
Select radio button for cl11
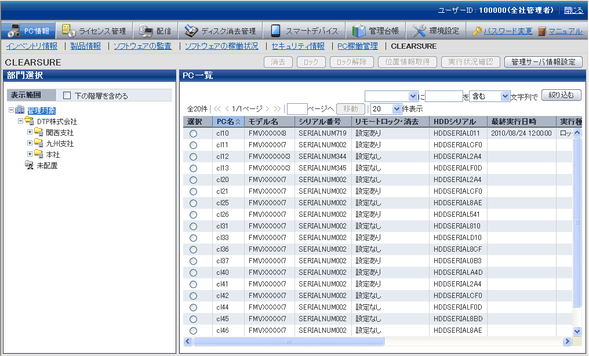pos(193,145)
